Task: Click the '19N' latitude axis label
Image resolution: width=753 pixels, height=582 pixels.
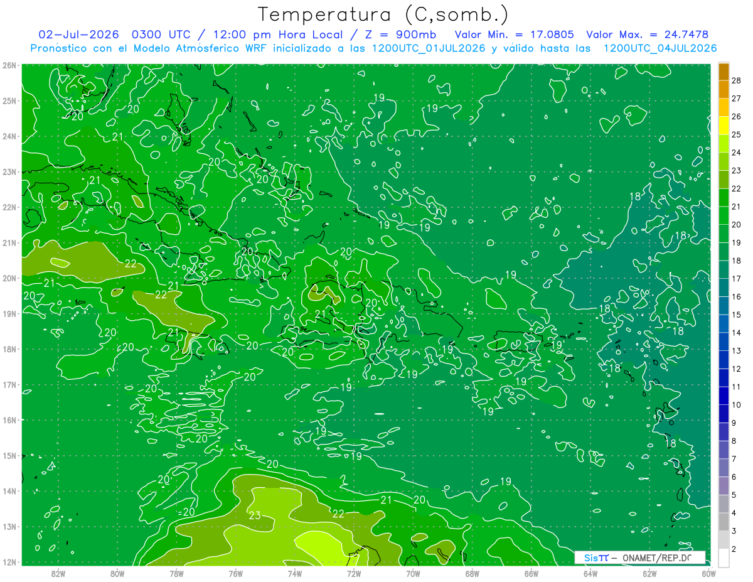Action: coord(9,314)
